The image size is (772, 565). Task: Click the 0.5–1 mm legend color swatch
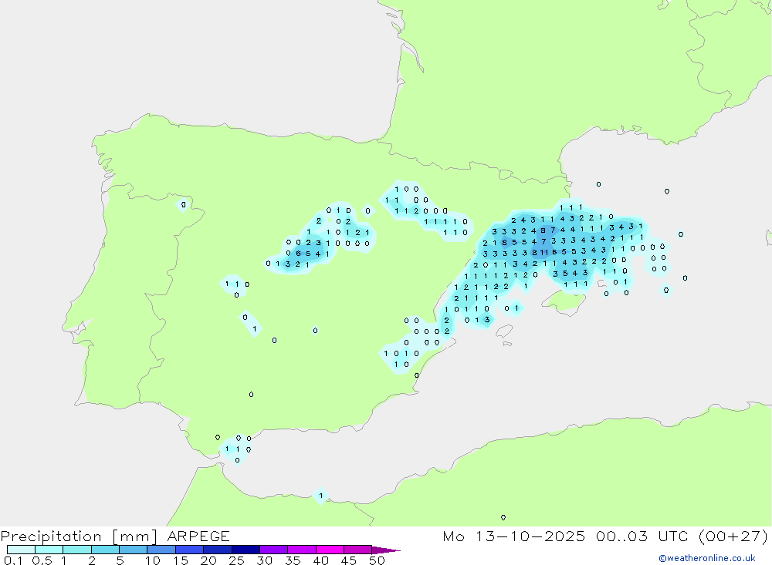[x=49, y=550]
